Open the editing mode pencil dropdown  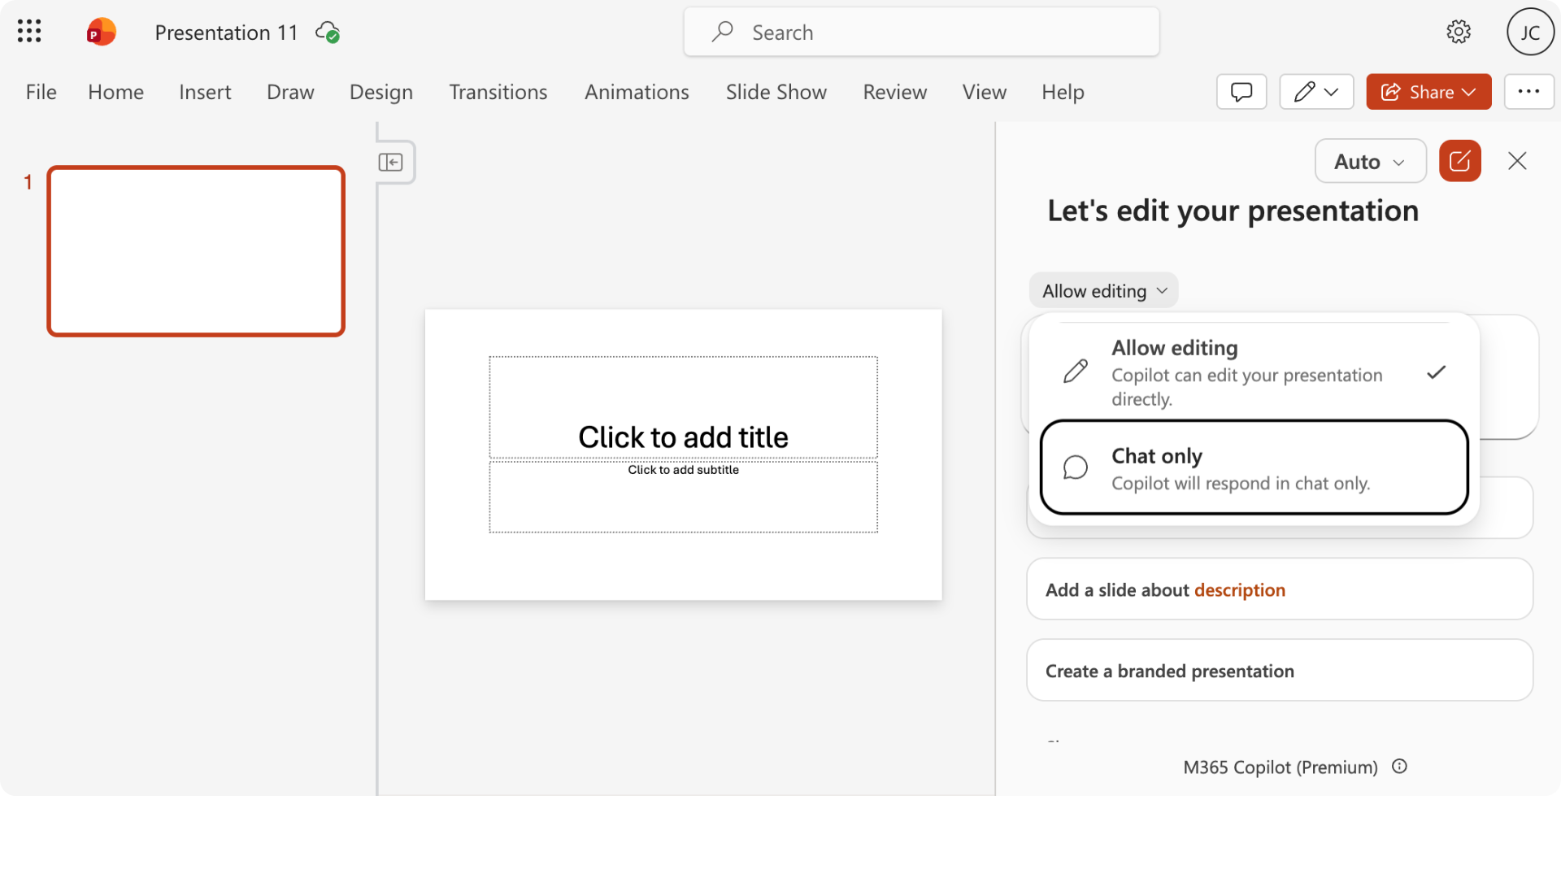click(1316, 92)
